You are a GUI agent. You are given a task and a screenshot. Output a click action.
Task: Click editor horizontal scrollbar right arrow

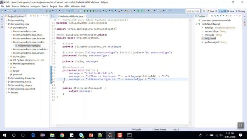(x=187, y=125)
